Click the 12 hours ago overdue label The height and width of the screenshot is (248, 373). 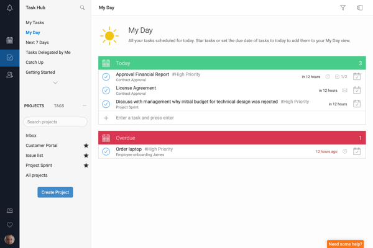coord(326,151)
